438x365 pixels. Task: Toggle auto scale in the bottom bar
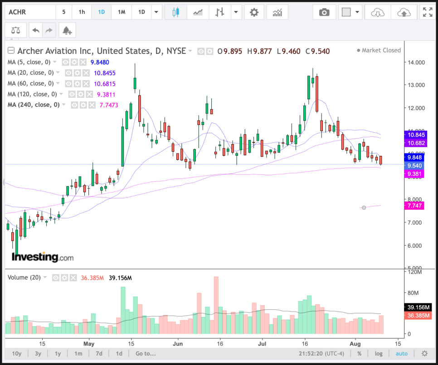click(401, 354)
